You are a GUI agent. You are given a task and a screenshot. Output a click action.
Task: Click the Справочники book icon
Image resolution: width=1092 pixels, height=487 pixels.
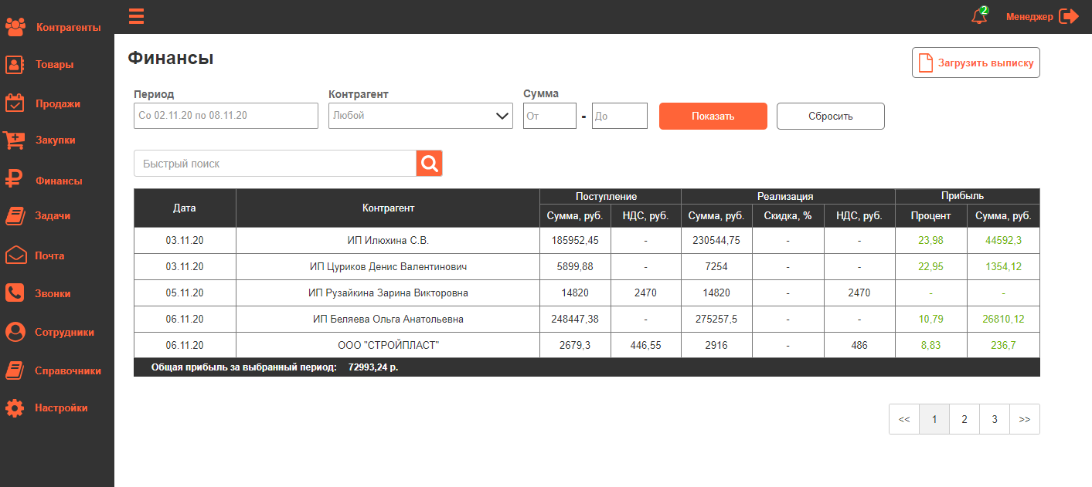point(15,370)
